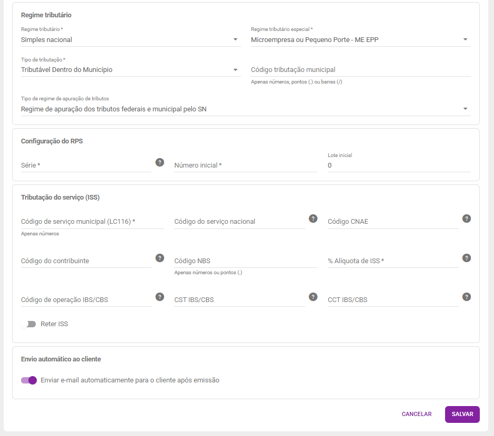Click help icon for Código de operação IBS/CBS
The width and height of the screenshot is (494, 436).
(x=160, y=297)
